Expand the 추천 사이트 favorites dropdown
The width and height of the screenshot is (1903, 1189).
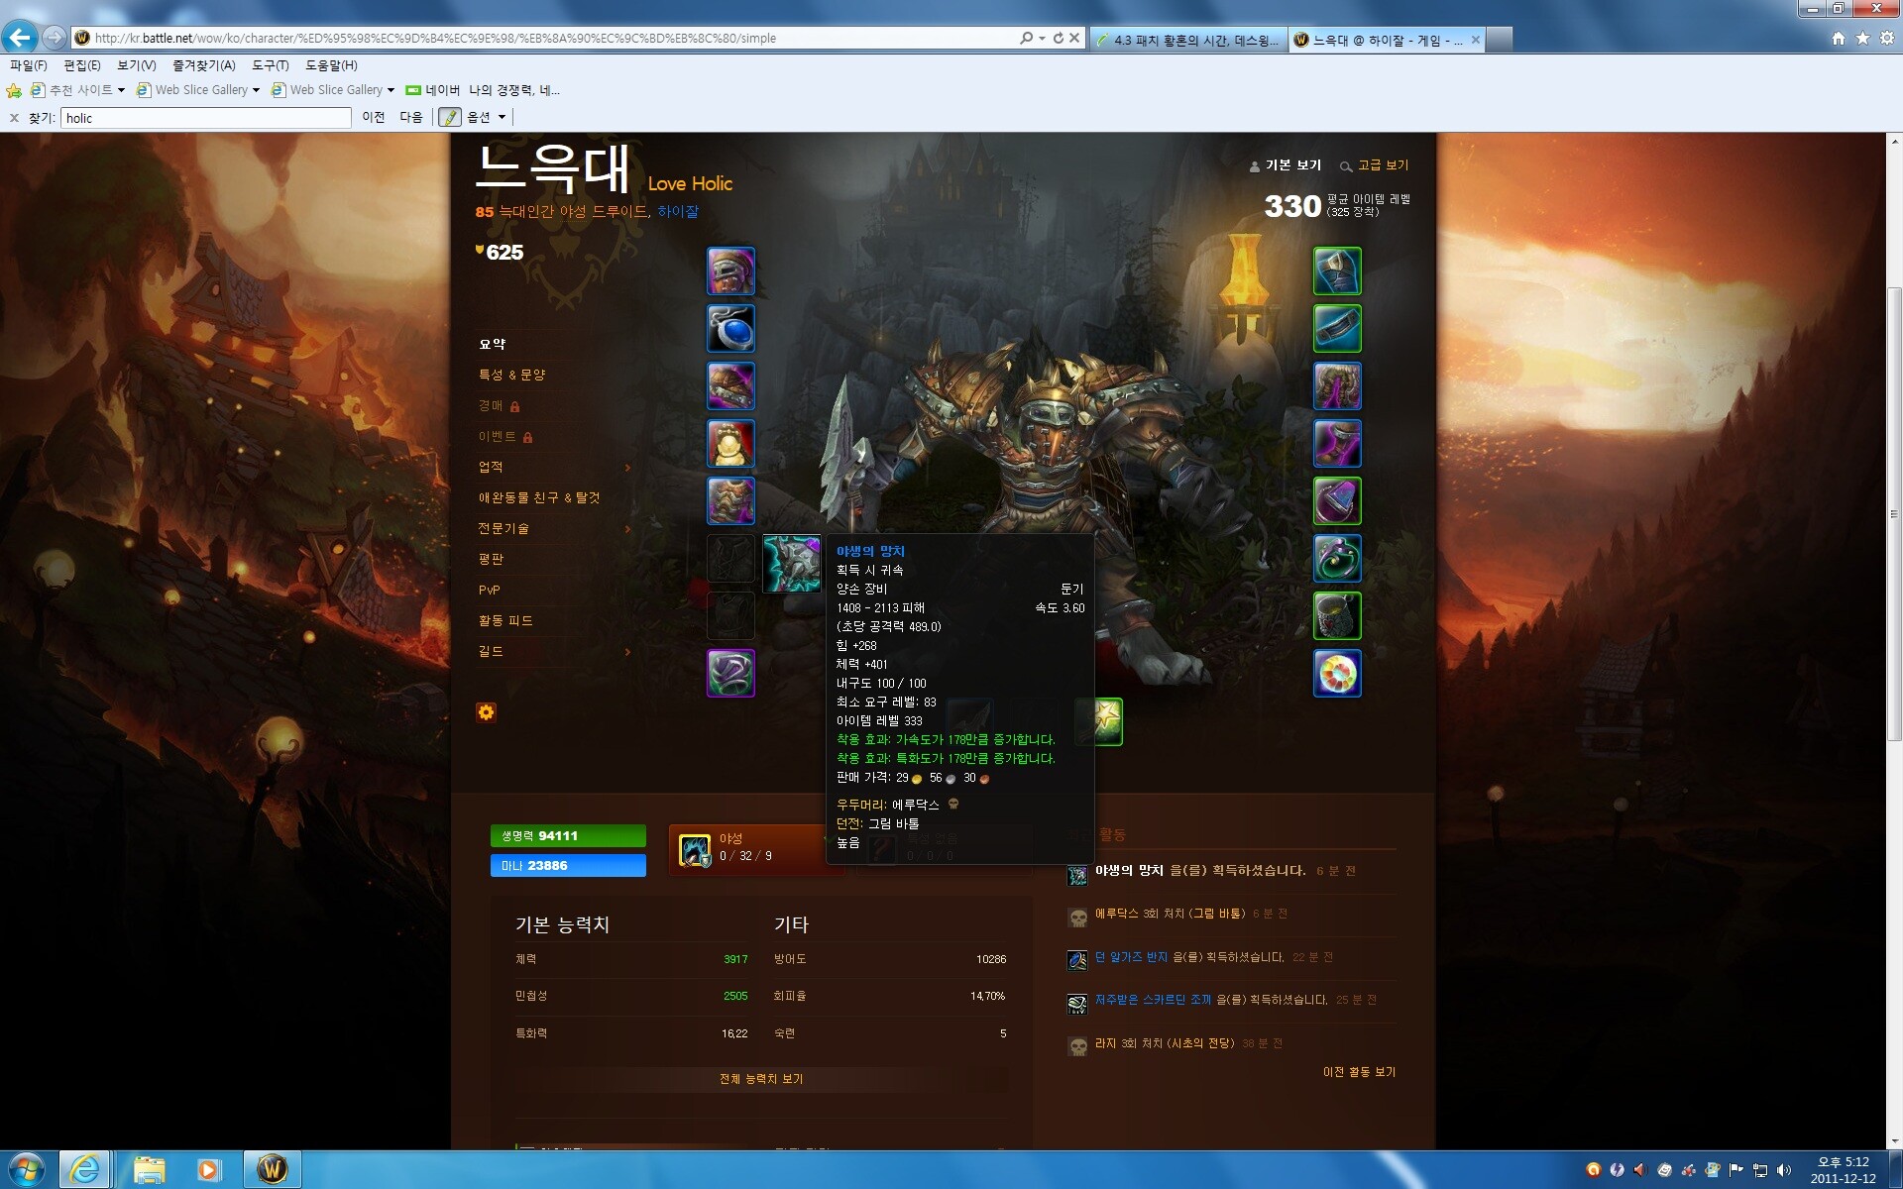122,90
